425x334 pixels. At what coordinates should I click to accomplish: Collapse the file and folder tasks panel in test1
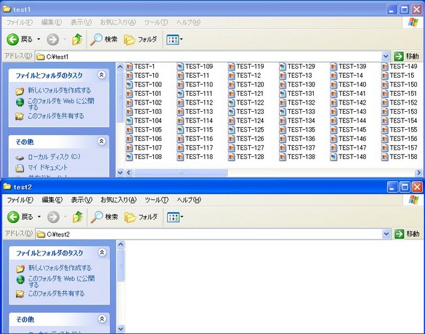[101, 75]
